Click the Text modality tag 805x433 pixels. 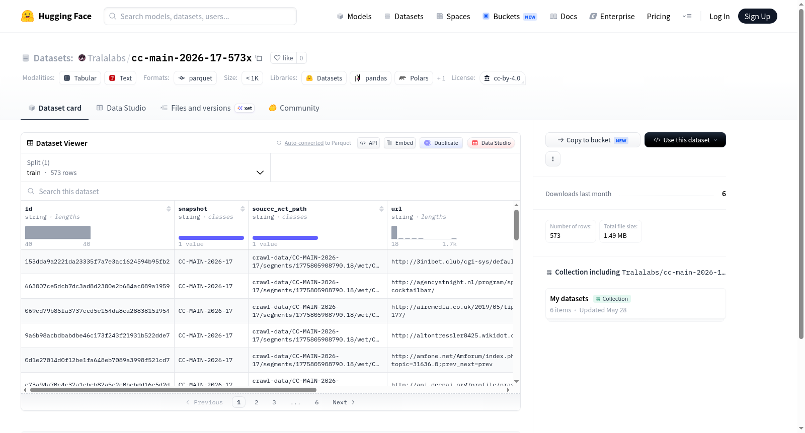pos(120,78)
